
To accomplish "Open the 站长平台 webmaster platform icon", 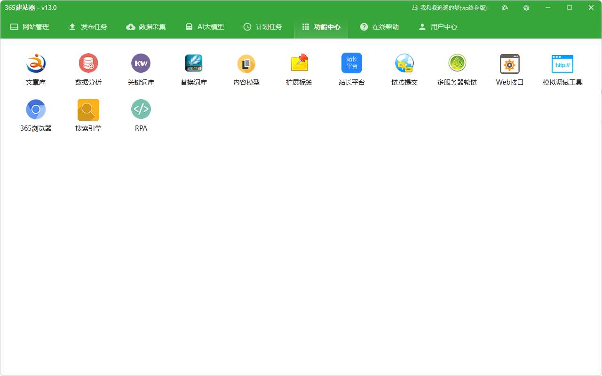I will point(352,63).
